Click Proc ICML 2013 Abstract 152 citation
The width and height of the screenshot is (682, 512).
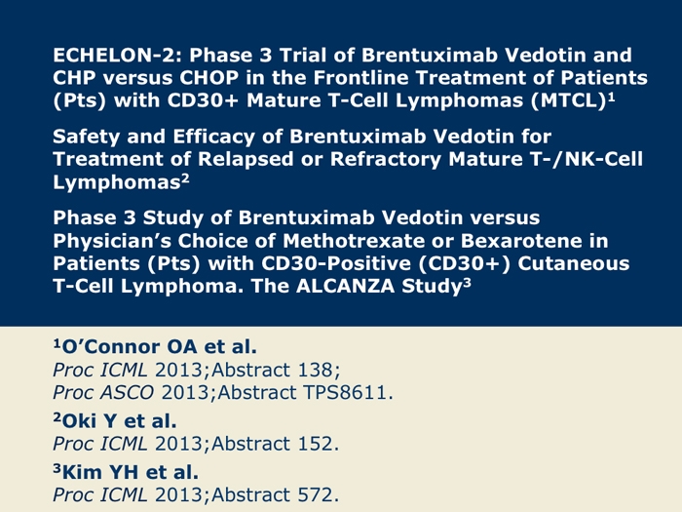coord(196,444)
